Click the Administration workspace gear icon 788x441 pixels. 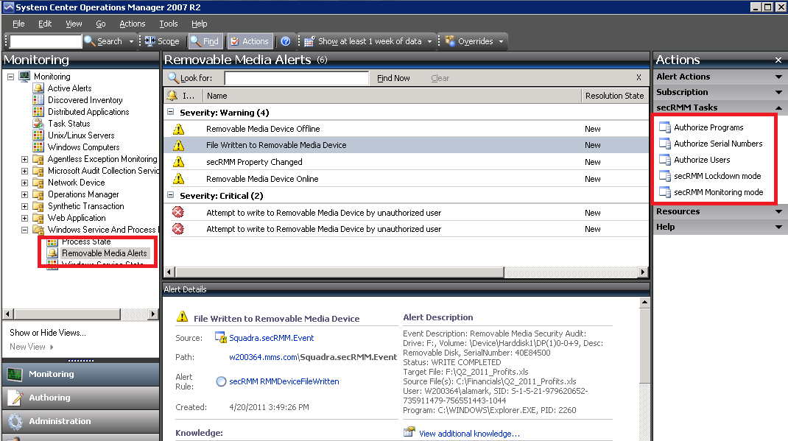pyautogui.click(x=15, y=421)
